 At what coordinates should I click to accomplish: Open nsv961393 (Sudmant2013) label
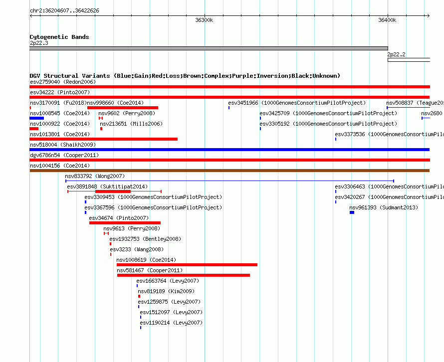pos(384,207)
